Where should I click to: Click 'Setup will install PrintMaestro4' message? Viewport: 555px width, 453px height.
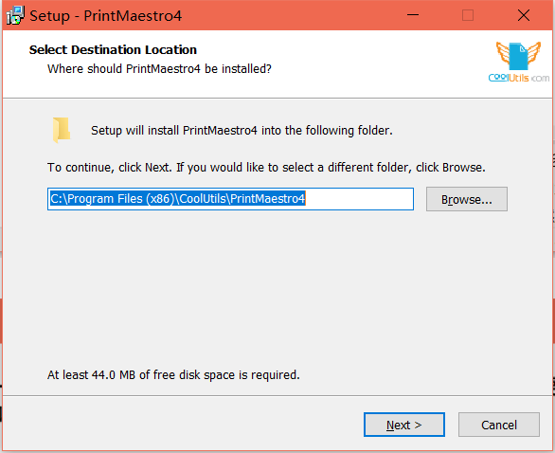coord(242,131)
